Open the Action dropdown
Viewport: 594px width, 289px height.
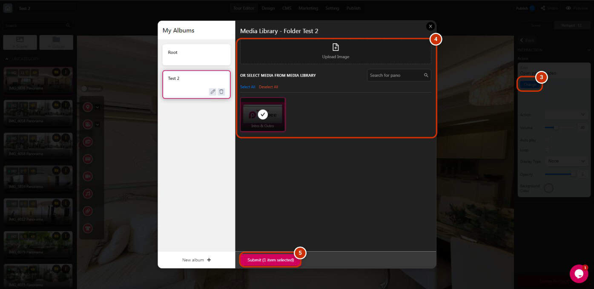coord(566,115)
